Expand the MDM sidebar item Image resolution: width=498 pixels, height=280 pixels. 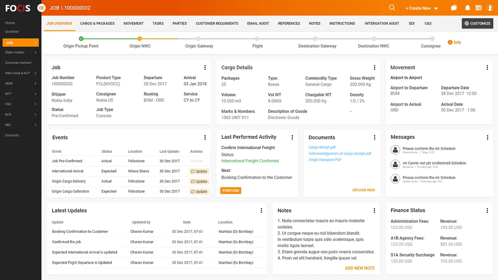[x=20, y=84]
